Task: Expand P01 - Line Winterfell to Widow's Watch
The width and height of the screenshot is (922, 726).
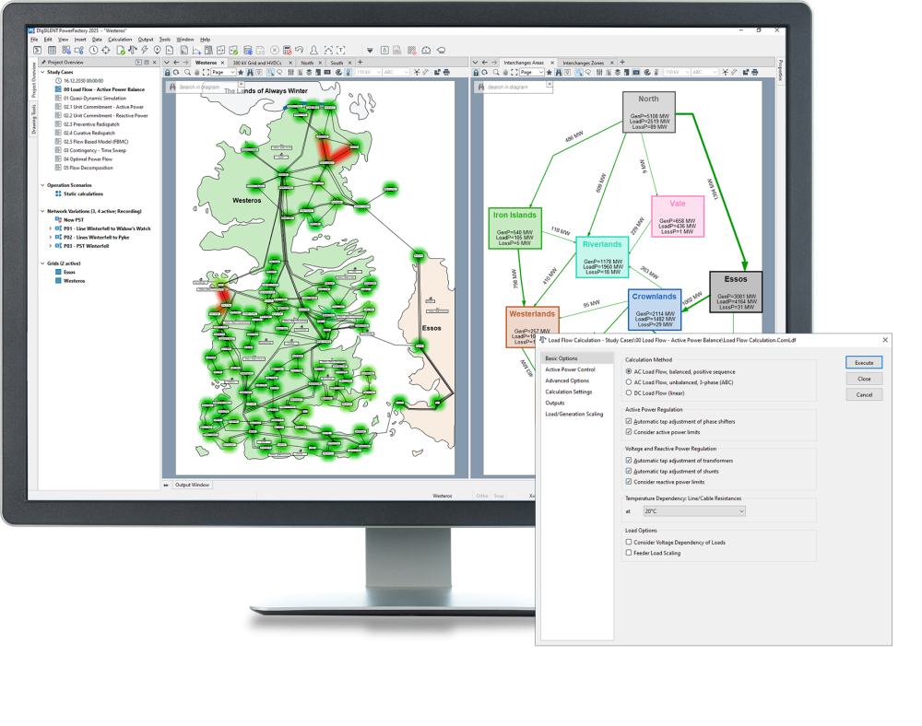Action: coord(50,228)
